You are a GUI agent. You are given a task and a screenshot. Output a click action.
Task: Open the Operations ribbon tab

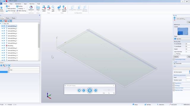pos(18,4)
